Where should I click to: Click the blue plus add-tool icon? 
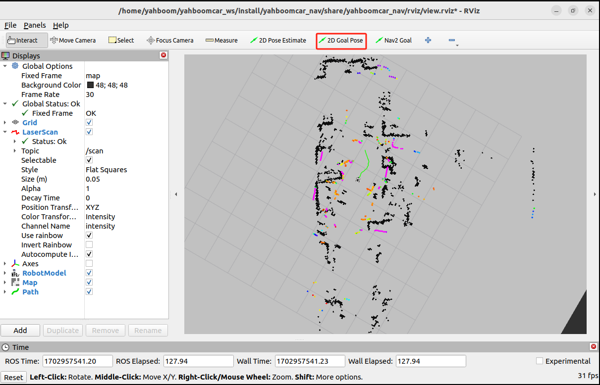tap(428, 40)
